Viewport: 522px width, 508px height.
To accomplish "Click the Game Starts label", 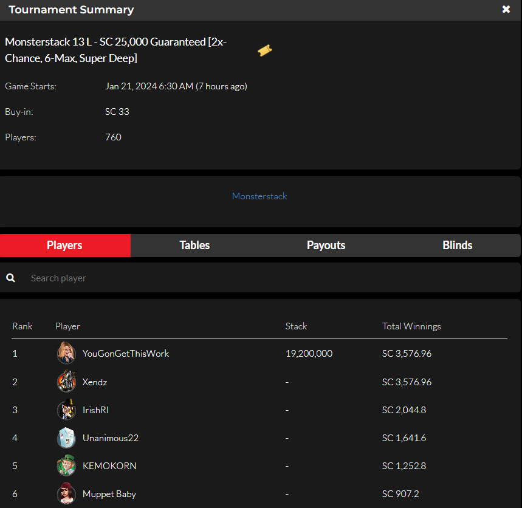I will coord(30,86).
